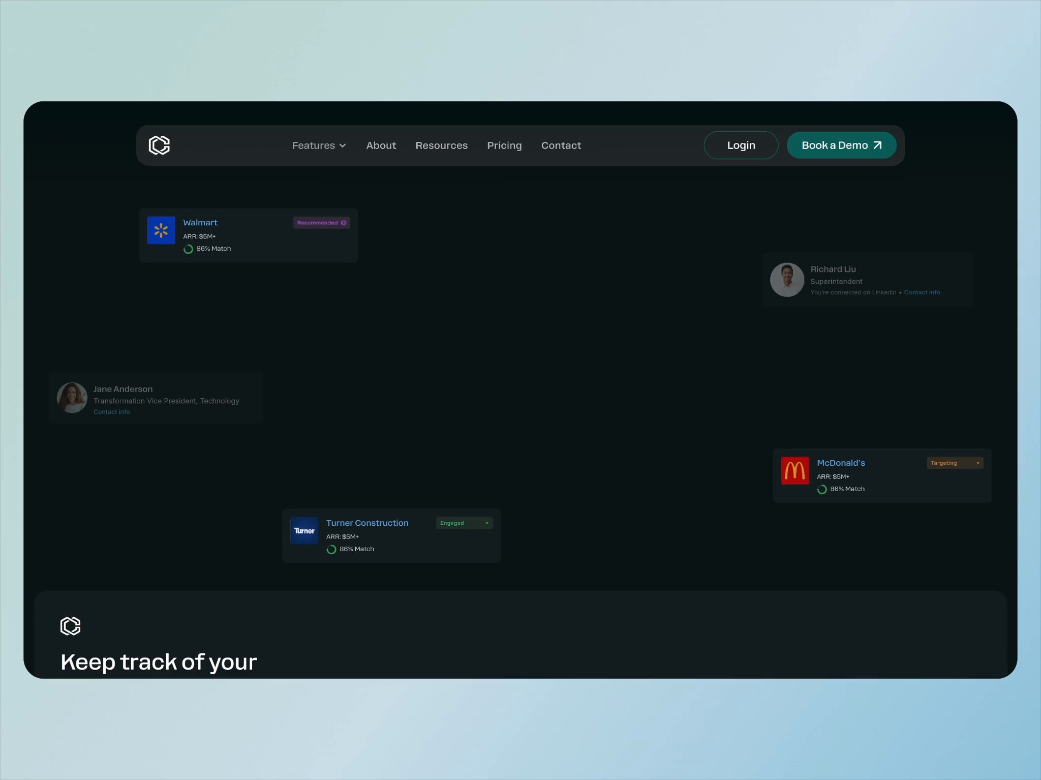Click McDonald's 86% match circle indicator
This screenshot has height=780, width=1041.
[821, 489]
